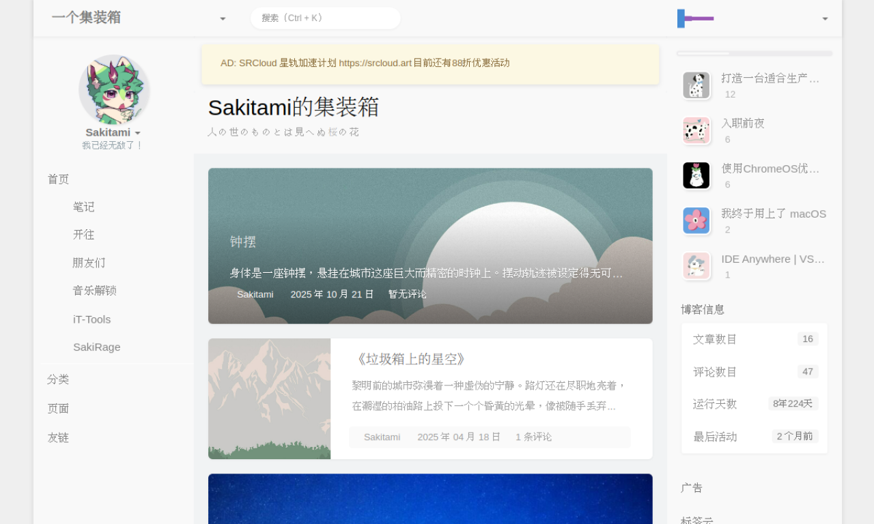
Task: Click the 人の世のものとは見へぬ桜の花 subtitle
Action: (283, 132)
